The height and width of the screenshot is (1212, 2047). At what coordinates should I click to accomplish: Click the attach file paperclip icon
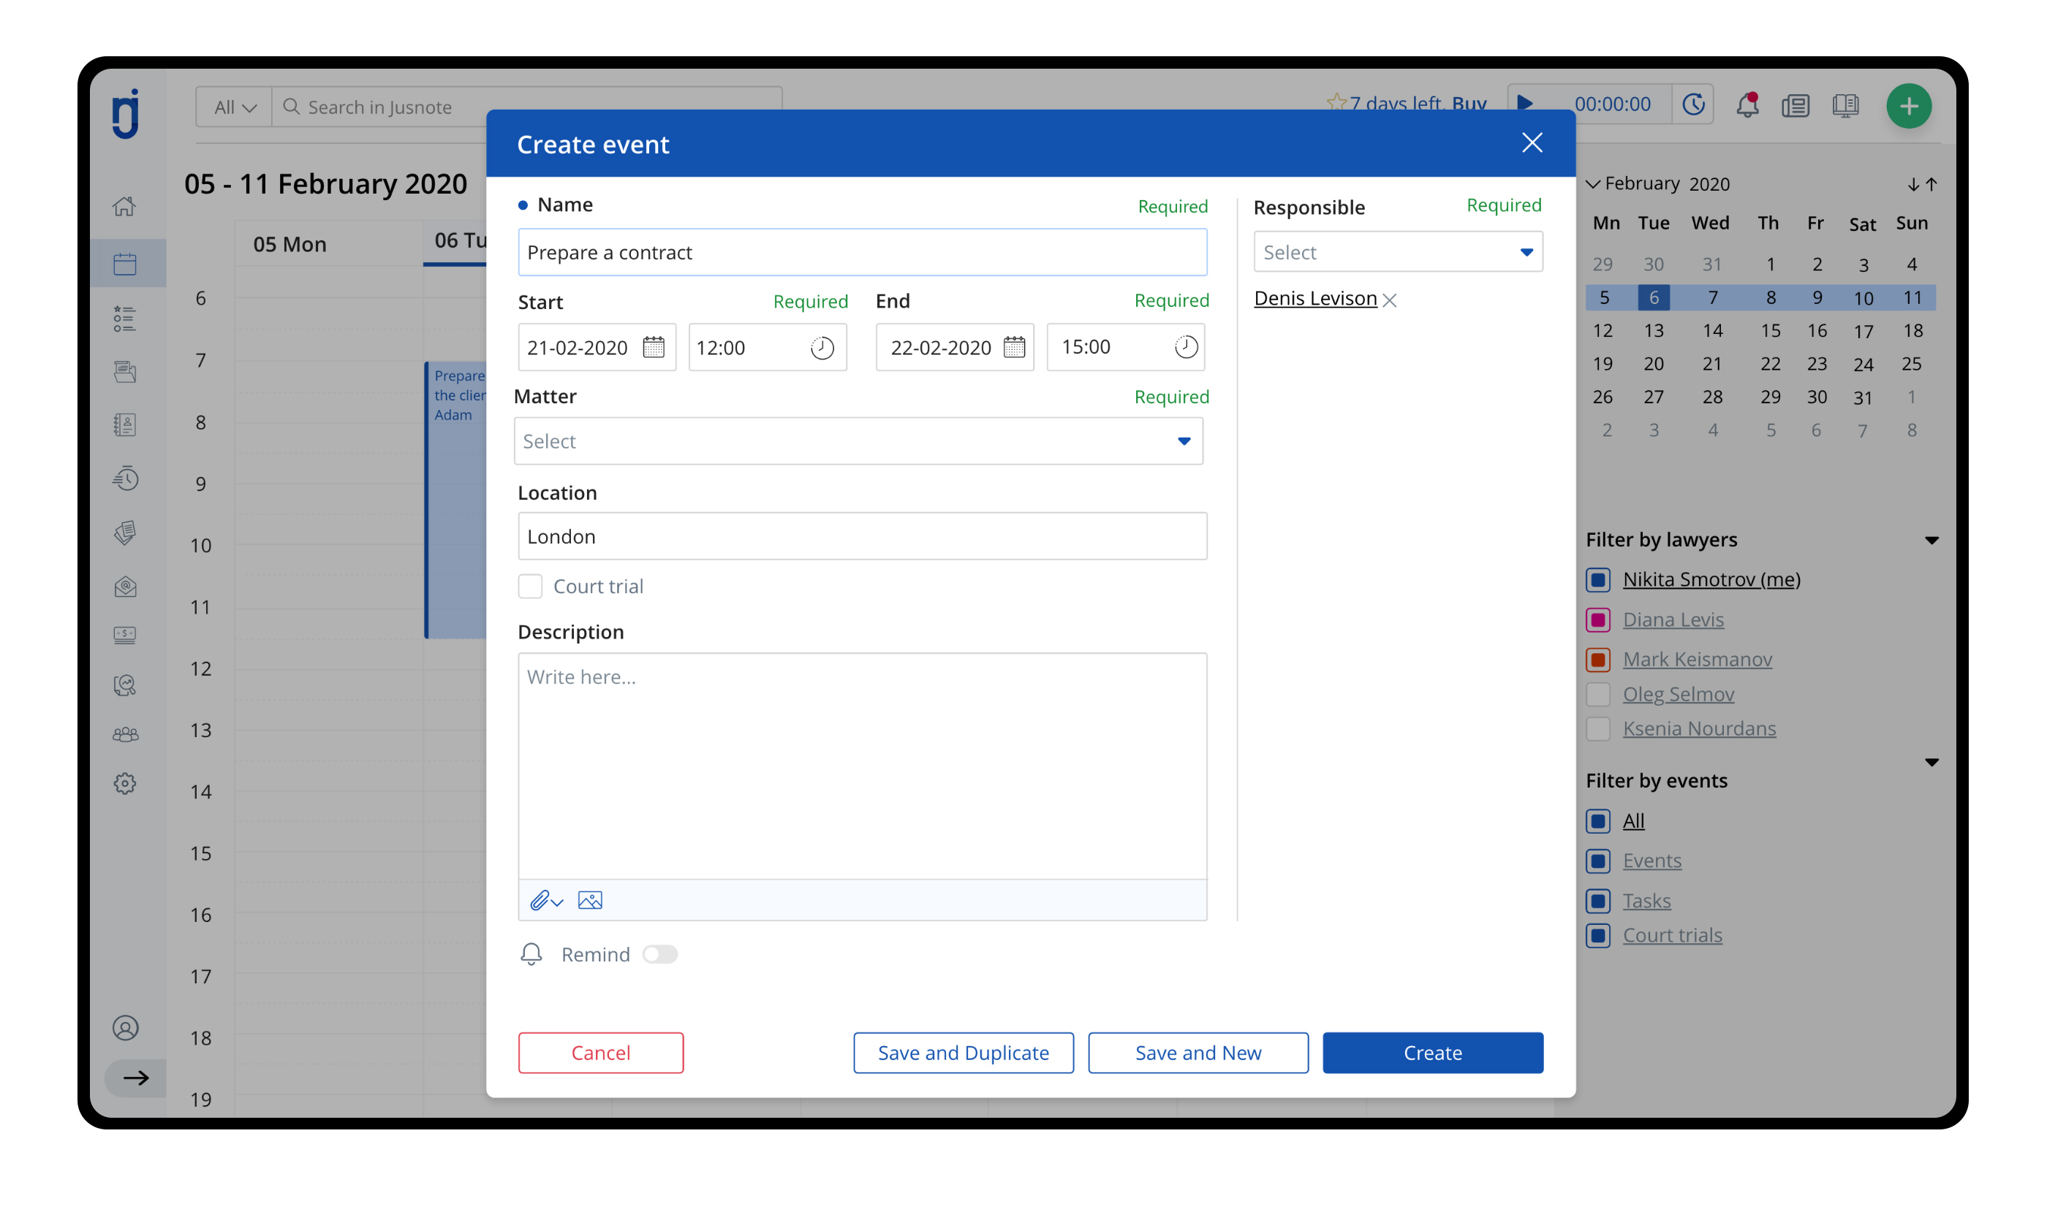[x=541, y=900]
